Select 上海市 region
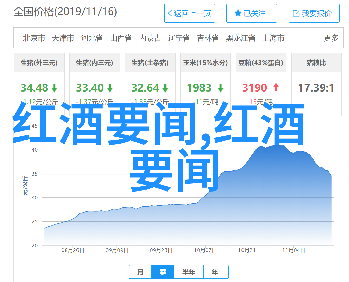 click(273, 38)
